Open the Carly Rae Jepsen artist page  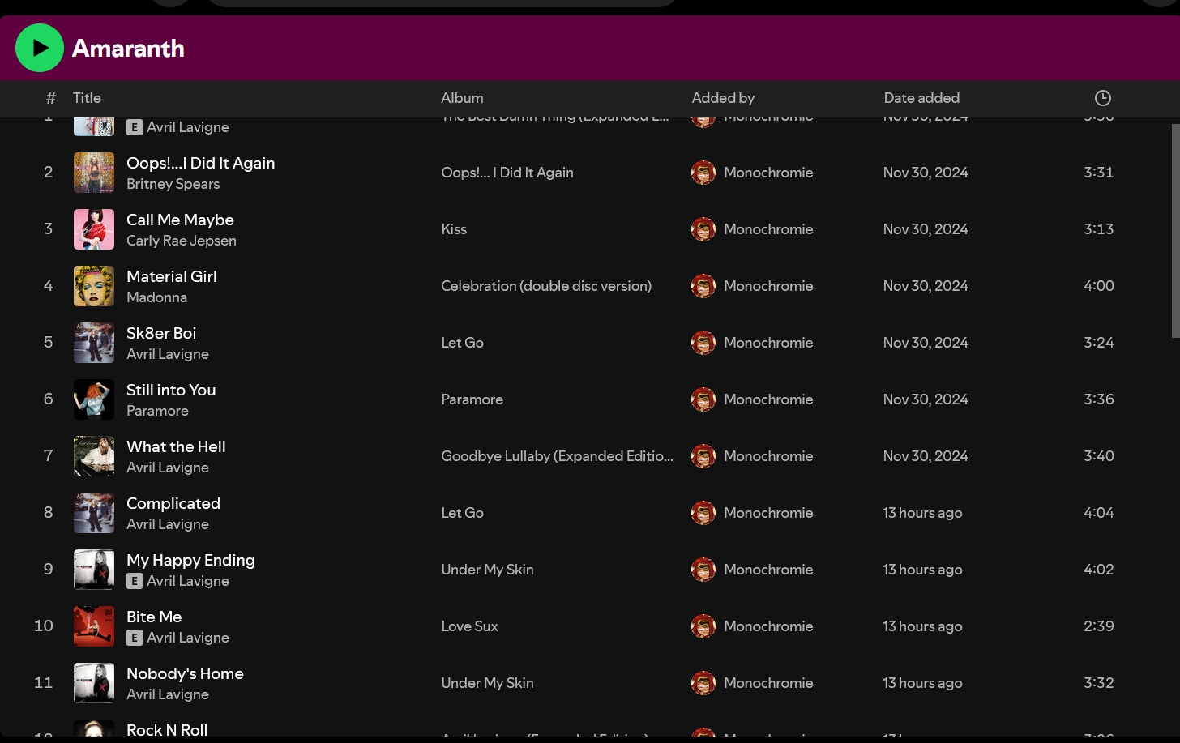tap(181, 241)
